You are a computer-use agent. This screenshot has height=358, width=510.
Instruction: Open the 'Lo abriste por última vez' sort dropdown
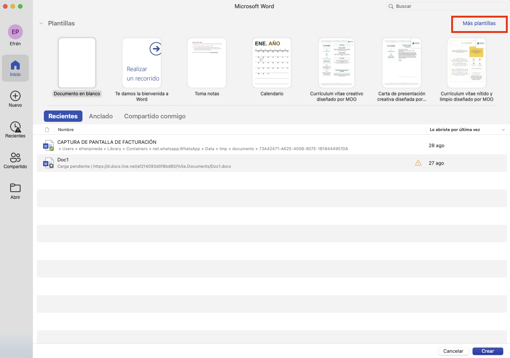point(504,130)
